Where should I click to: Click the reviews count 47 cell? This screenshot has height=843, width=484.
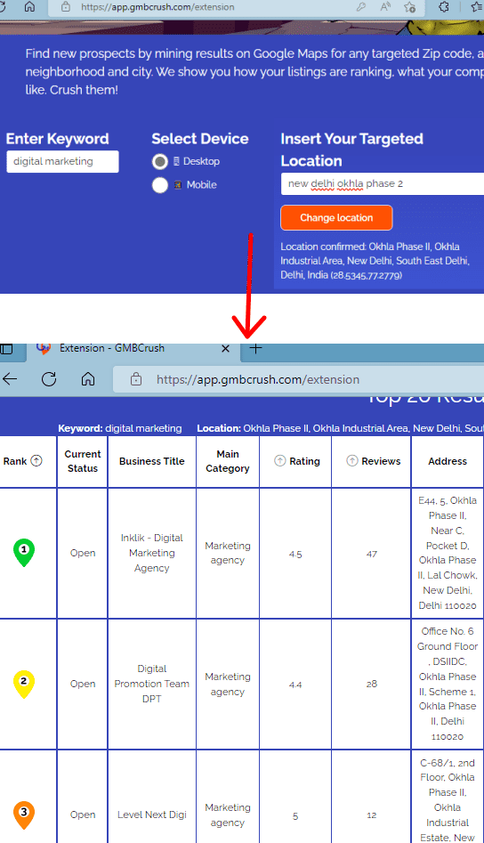[372, 554]
